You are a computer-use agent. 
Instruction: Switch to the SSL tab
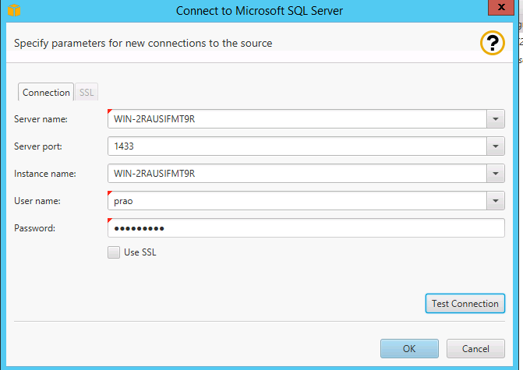(x=87, y=93)
